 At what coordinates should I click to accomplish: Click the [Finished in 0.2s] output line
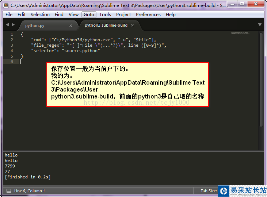(28, 177)
